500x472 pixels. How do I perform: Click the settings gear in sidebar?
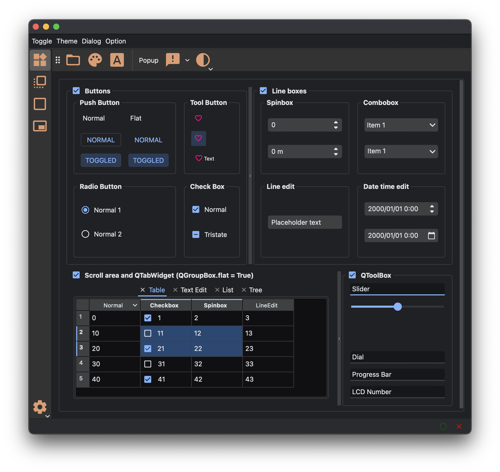tap(40, 407)
